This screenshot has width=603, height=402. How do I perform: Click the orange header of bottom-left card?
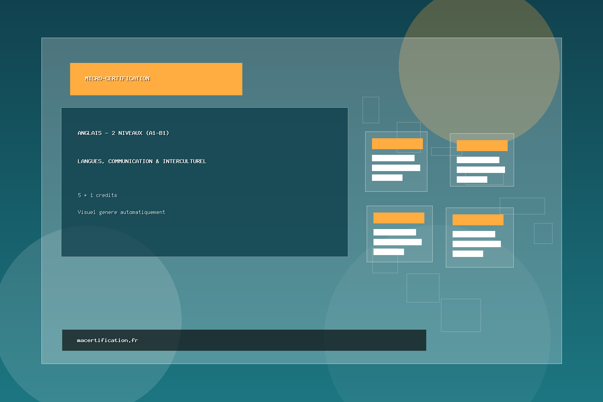pos(399,218)
